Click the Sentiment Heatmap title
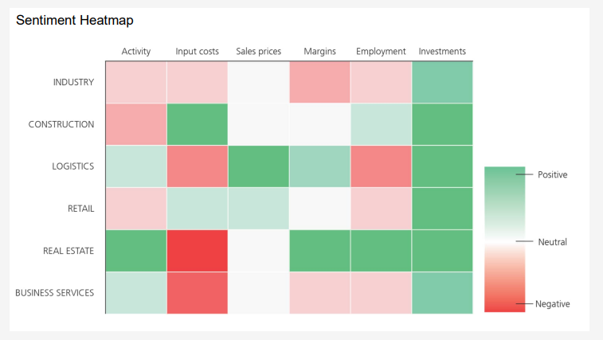 75,21
